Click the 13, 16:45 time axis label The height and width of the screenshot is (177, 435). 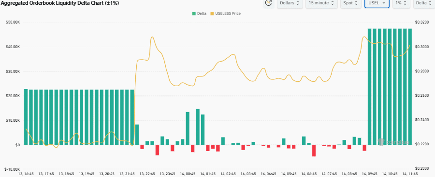[26, 174]
